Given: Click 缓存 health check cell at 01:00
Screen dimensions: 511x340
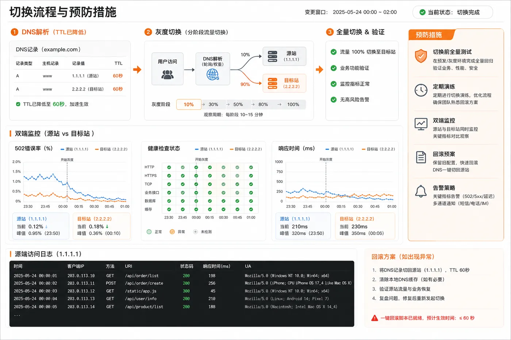Looking at the screenshot, I should [x=251, y=210].
